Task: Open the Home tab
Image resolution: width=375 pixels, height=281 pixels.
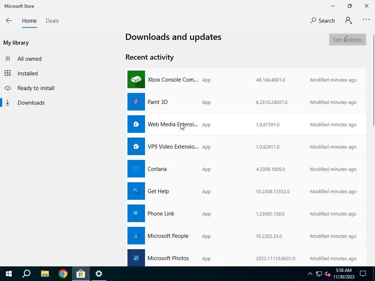Action: pos(29,21)
